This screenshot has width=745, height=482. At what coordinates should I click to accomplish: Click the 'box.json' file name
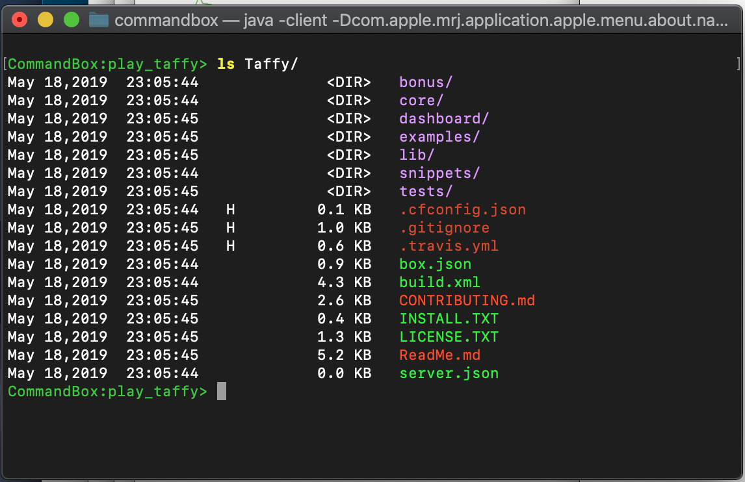click(x=435, y=264)
